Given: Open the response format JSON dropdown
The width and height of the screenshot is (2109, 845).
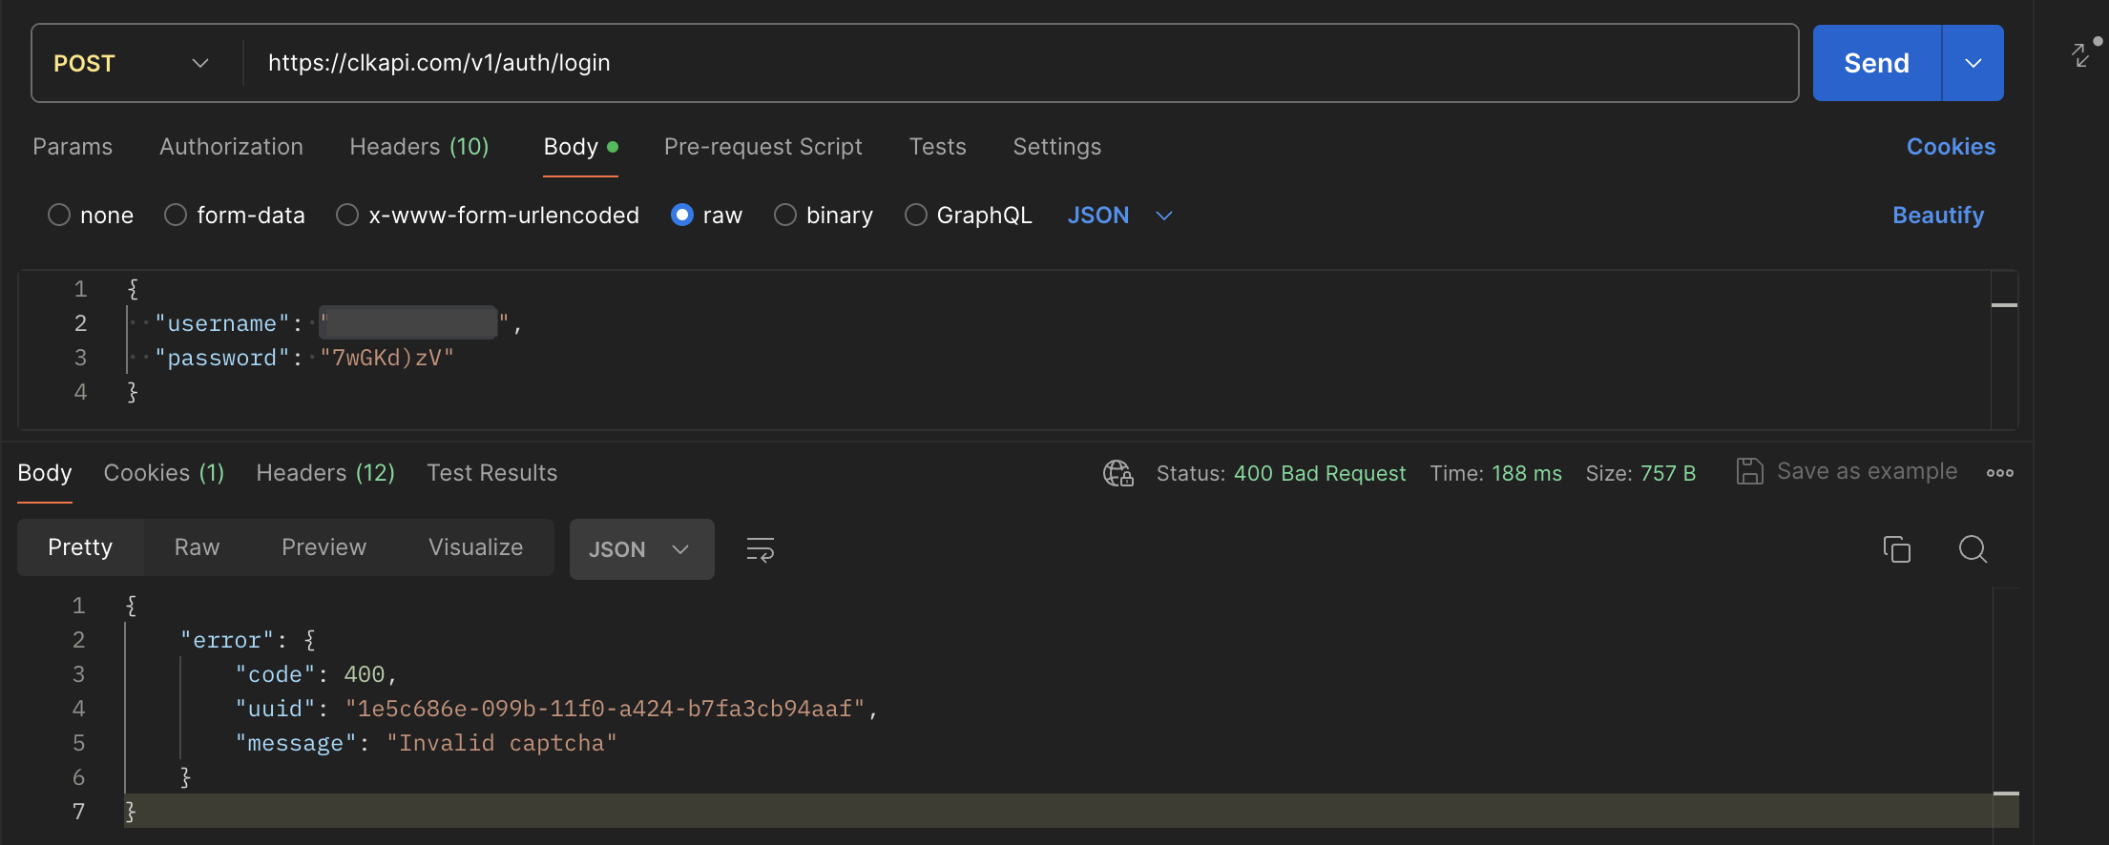Looking at the screenshot, I should 641,549.
